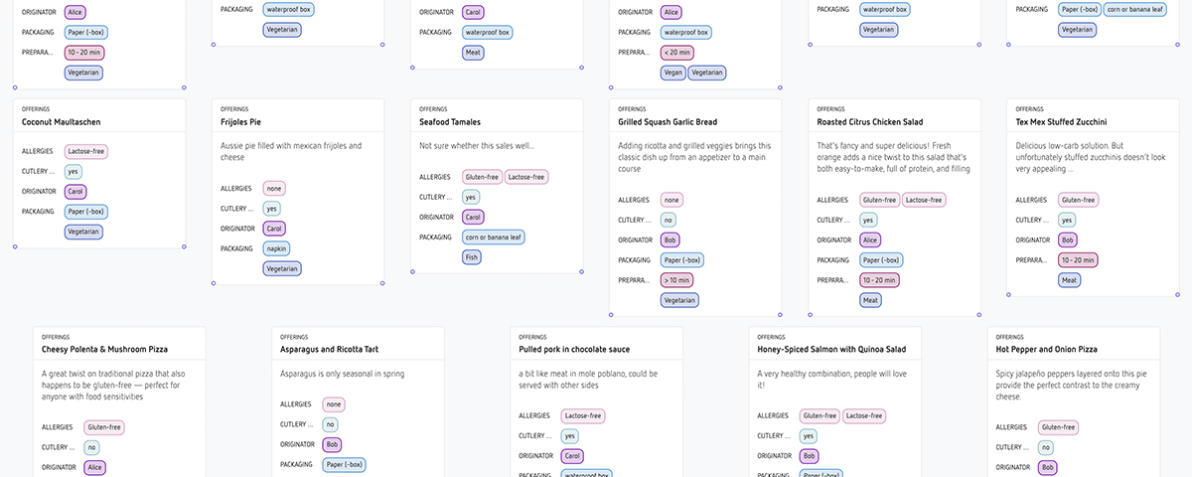Click the corn or banana leaf tag in Seafood Tamales
The image size is (1192, 477).
[494, 237]
